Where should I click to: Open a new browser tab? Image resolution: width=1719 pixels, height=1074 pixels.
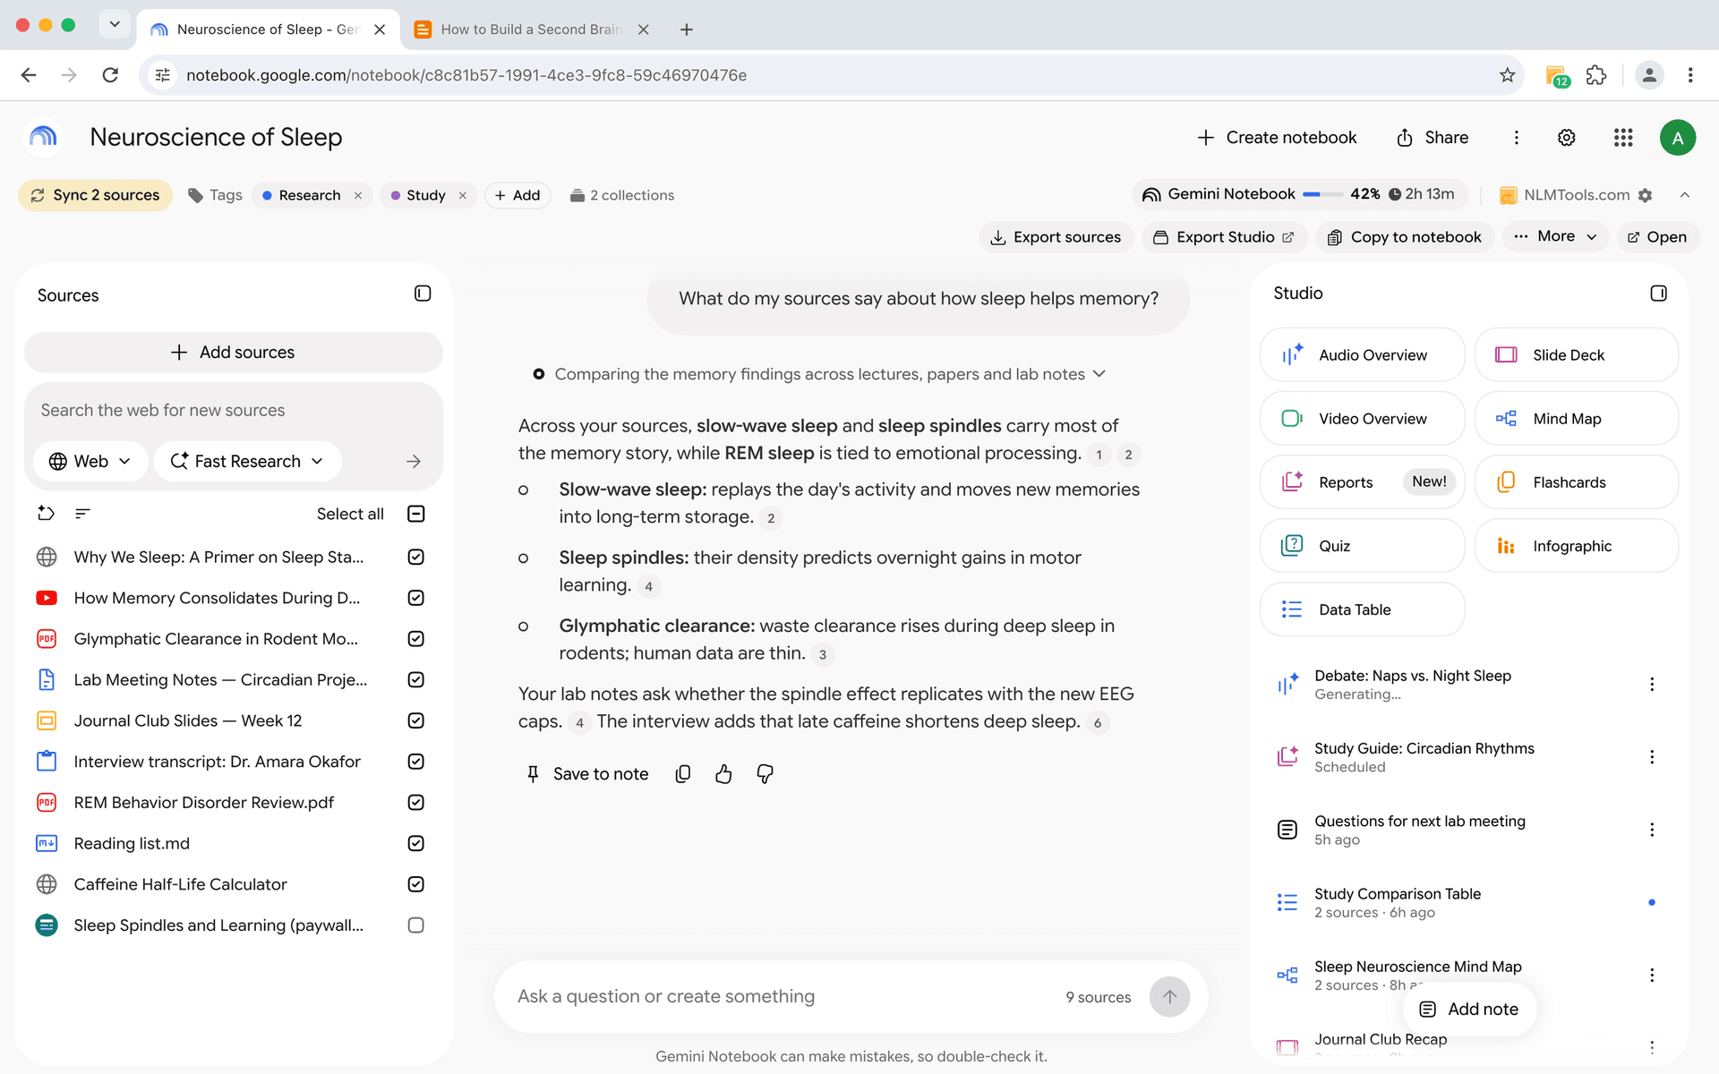[x=687, y=30]
